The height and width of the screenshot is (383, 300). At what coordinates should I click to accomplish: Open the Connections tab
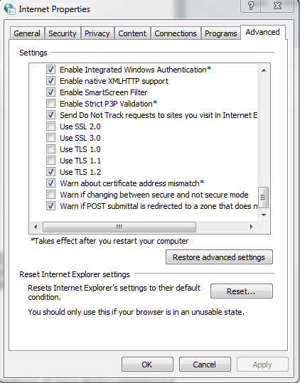176,33
